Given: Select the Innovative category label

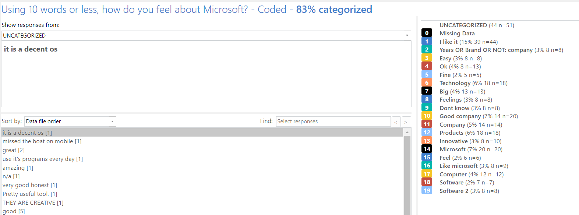Looking at the screenshot, I should tap(453, 141).
